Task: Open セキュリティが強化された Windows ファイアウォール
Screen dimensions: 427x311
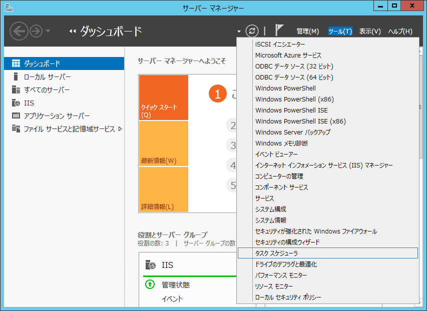Action: [x=328, y=231]
